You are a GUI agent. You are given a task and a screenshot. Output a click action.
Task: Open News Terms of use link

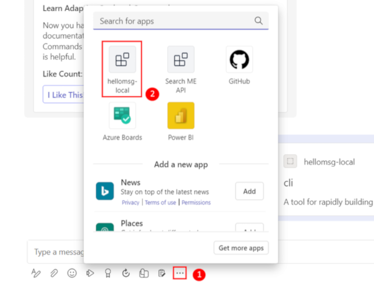tap(160, 203)
